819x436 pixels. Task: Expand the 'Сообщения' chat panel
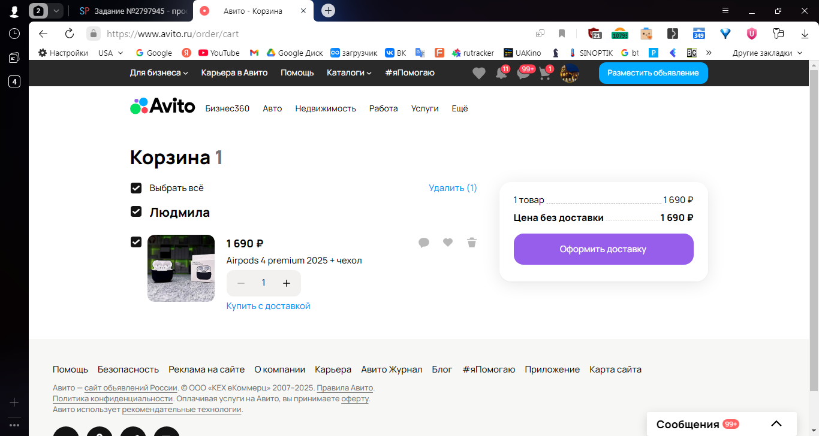click(x=722, y=424)
